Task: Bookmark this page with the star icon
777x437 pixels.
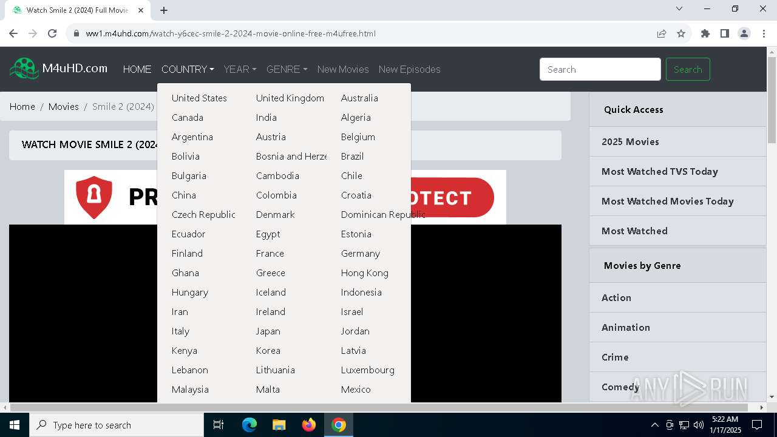Action: pos(681,33)
